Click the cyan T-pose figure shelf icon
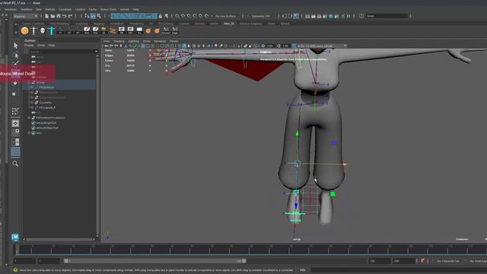Viewport: 487px width, 274px height. coord(52,30)
